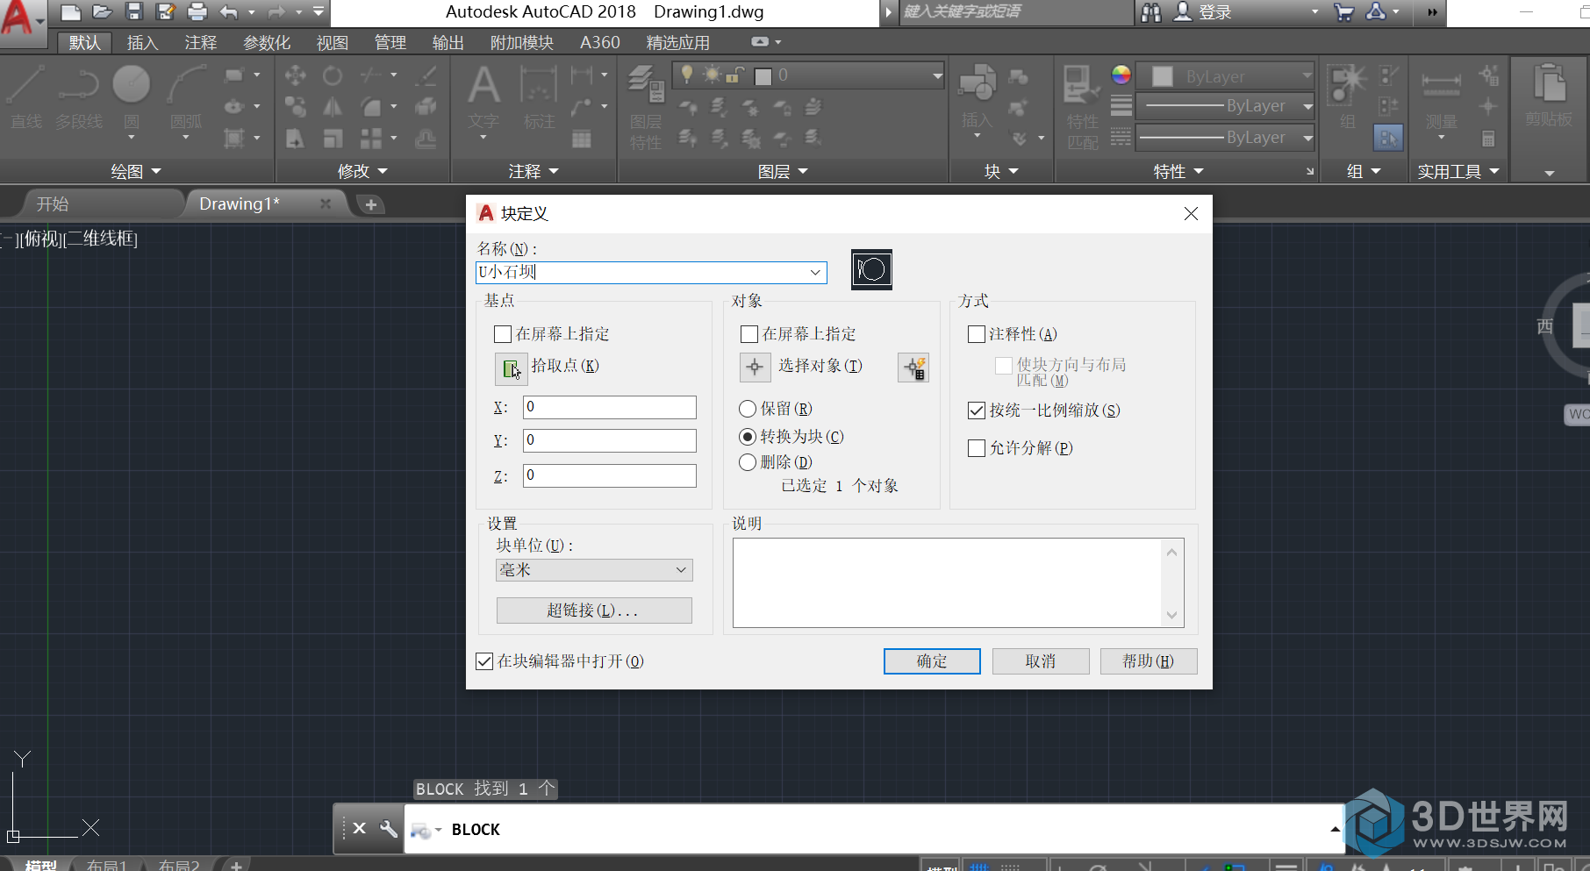Click the block preview thumbnail
1590x871 pixels.
pyautogui.click(x=871, y=269)
